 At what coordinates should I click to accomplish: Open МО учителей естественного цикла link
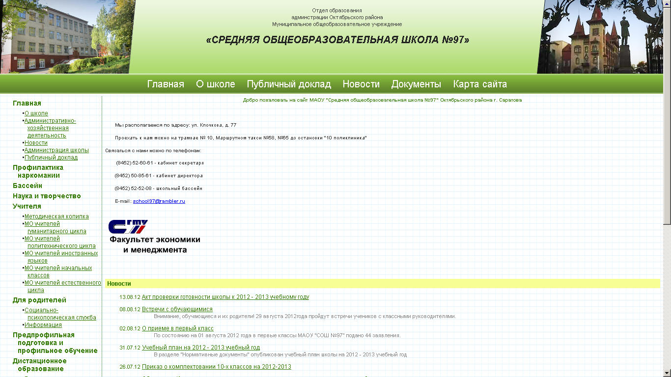(x=63, y=286)
